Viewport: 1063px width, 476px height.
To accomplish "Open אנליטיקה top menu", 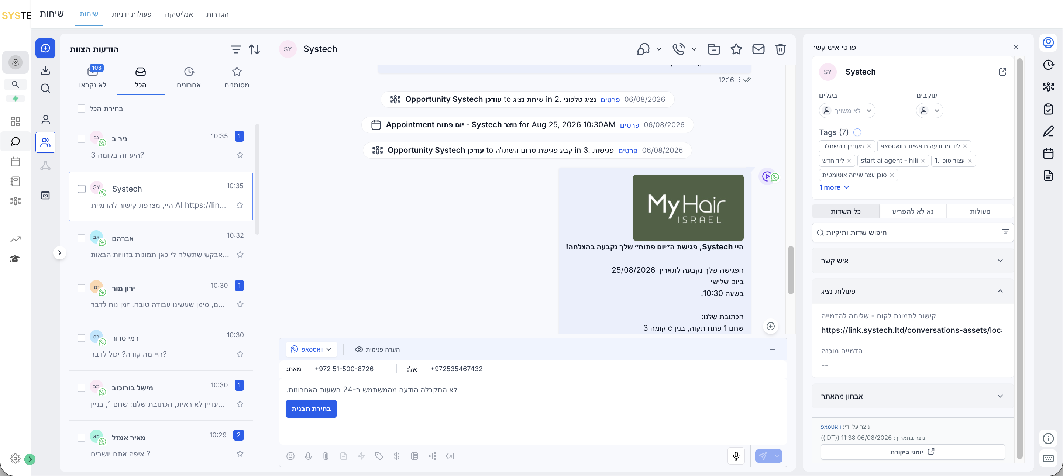I will [x=179, y=14].
